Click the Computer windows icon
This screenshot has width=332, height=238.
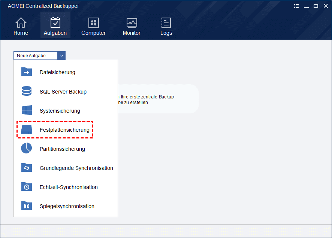93,22
